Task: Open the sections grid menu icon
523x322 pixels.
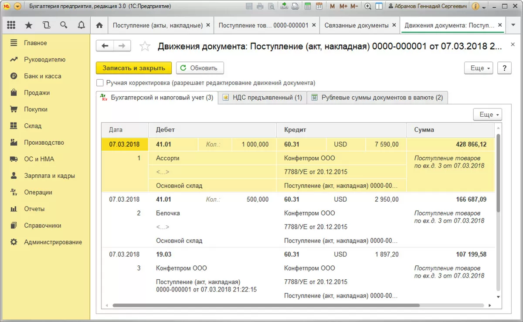Action: 11,25
